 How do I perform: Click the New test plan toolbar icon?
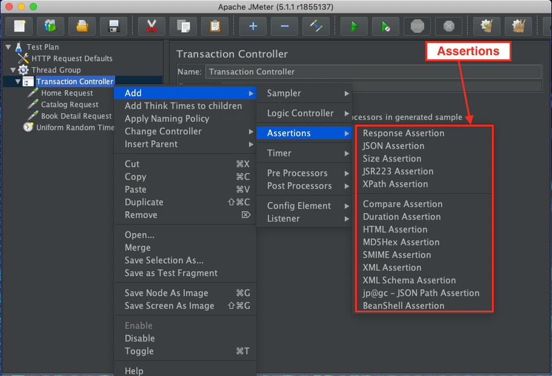[x=19, y=26]
